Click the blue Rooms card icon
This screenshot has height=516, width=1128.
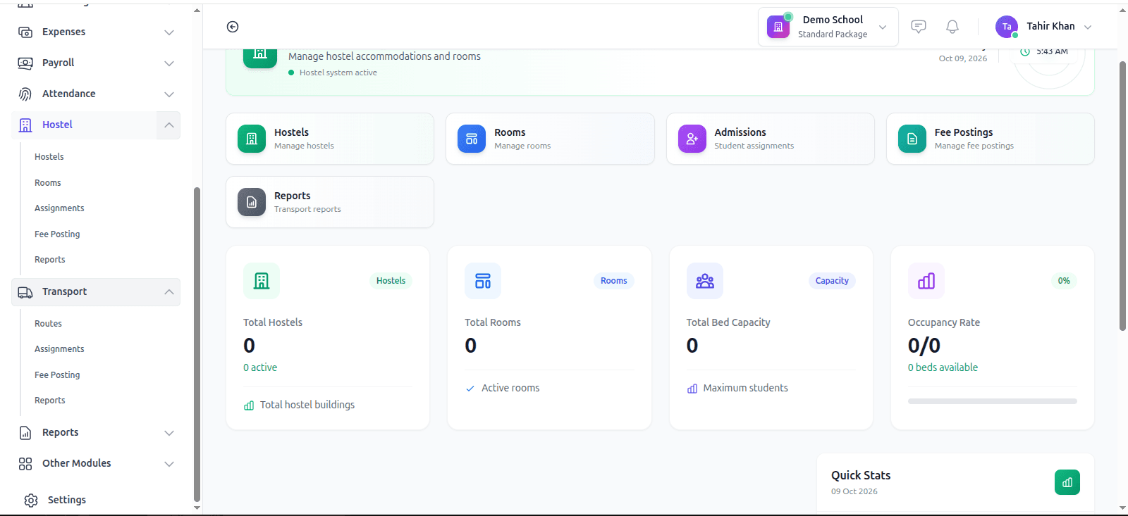(x=472, y=139)
